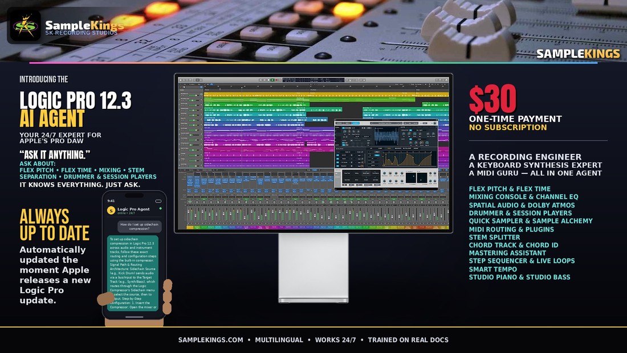The height and width of the screenshot is (353, 627).
Task: Click the red Record button in Logic transport
Action: (x=276, y=80)
